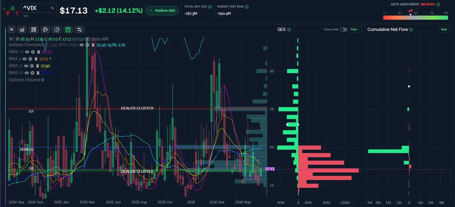Open EMA 15 settings gear

point(32,66)
